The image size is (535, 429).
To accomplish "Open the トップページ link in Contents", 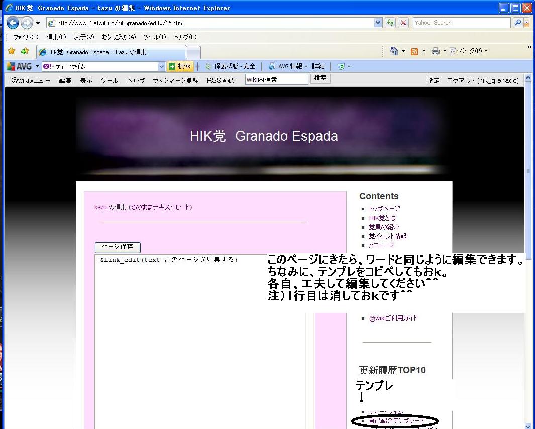I will pos(384,208).
